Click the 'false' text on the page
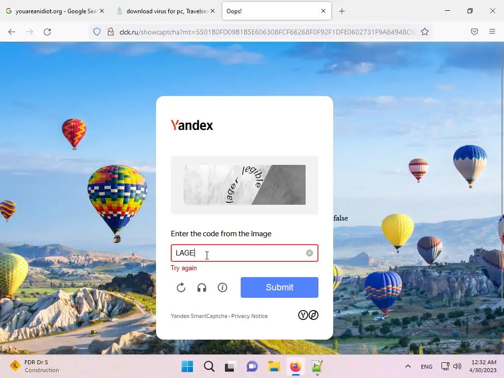Image resolution: width=504 pixels, height=378 pixels. [341, 218]
